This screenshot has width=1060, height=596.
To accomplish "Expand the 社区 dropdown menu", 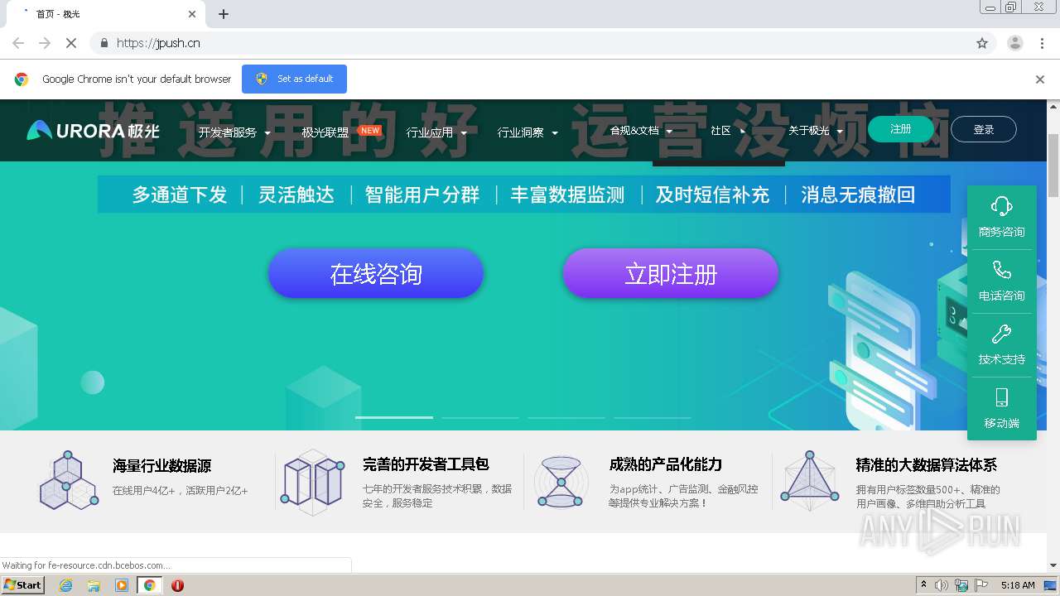I will [728, 131].
